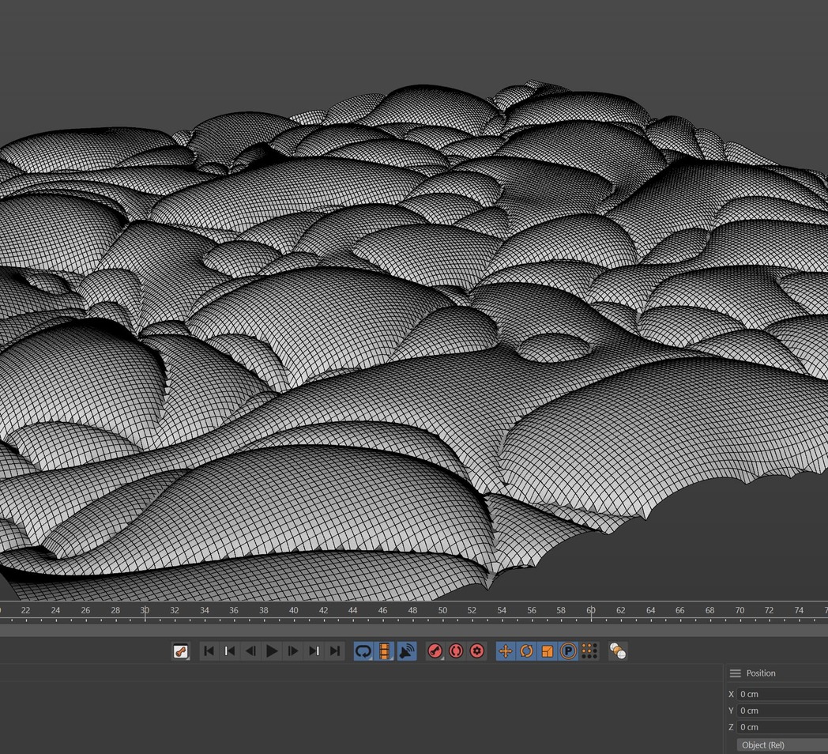Click the Position X value field

[x=781, y=694]
